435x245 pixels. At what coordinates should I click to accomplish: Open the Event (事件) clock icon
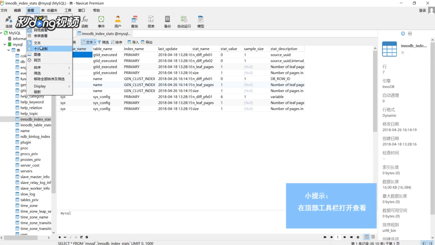pyautogui.click(x=101, y=22)
